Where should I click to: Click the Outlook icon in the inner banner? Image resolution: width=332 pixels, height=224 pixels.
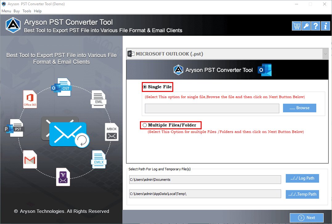pyautogui.click(x=265, y=70)
